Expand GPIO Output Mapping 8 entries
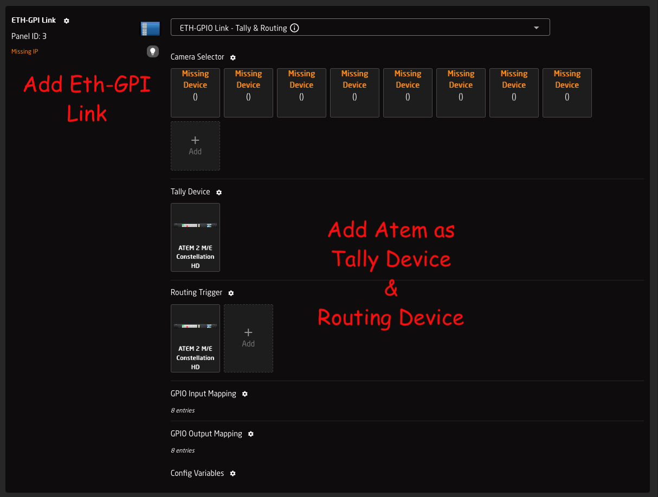Screen dimensions: 658x497 coord(183,450)
